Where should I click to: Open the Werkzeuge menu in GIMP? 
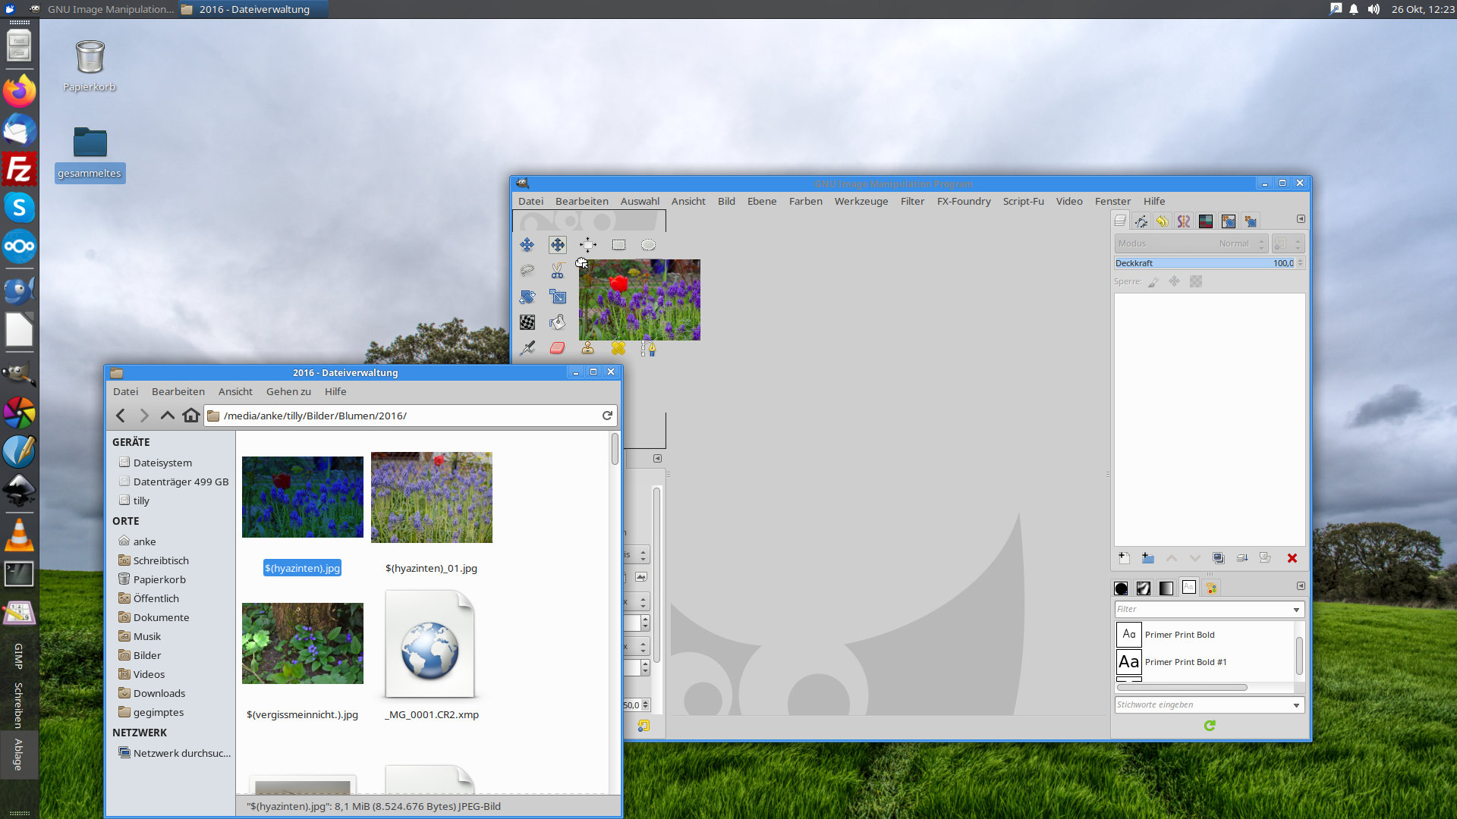(861, 201)
